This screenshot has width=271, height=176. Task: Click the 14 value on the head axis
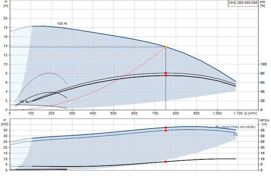click(5, 46)
